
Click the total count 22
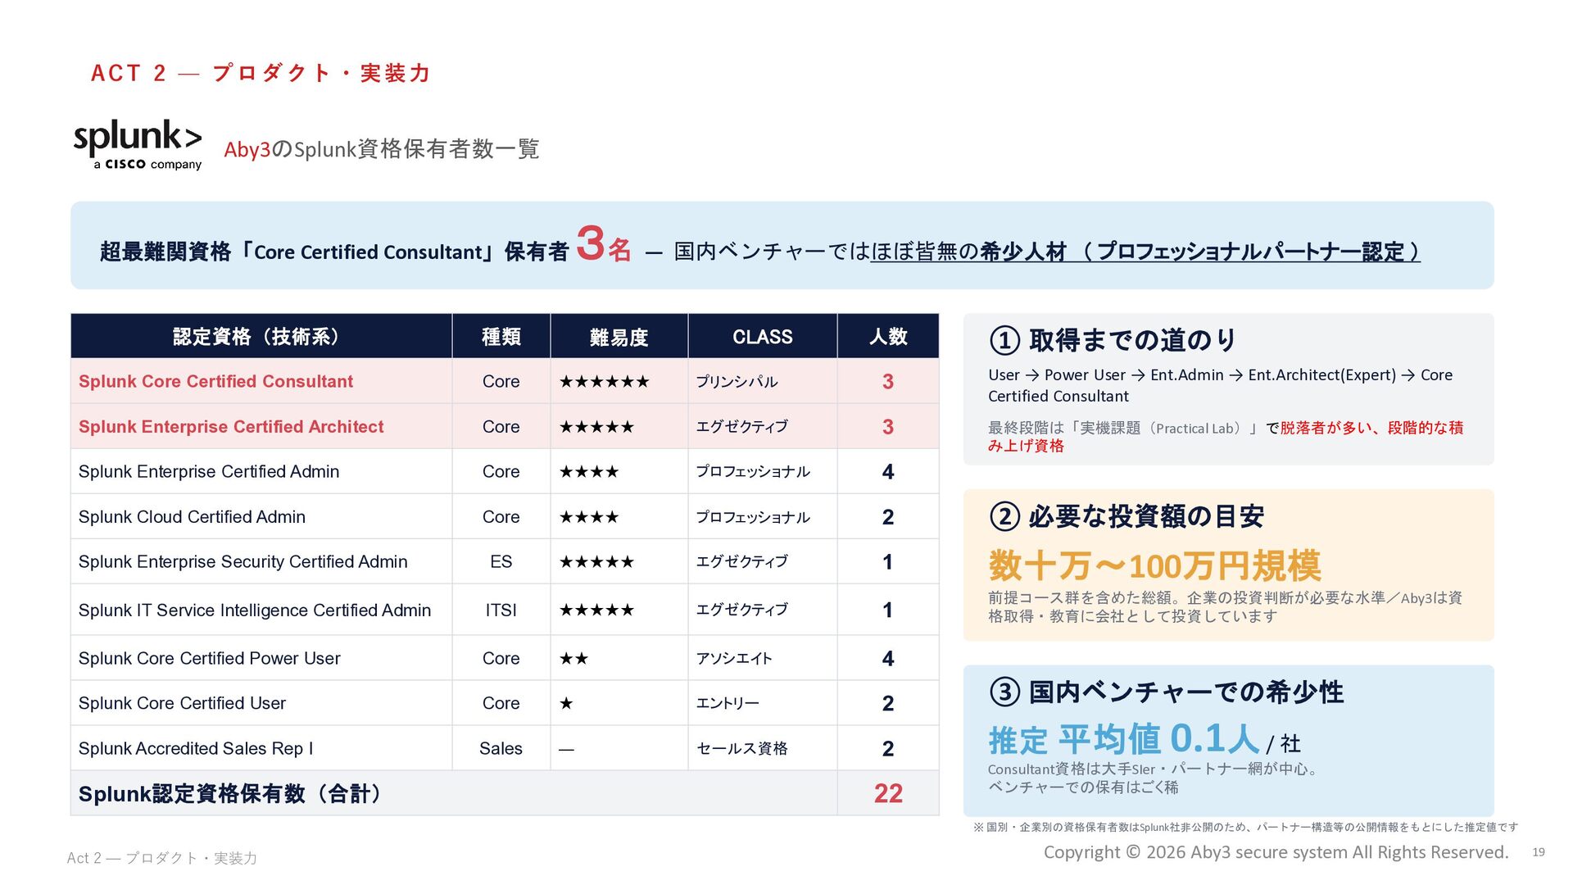tap(888, 793)
